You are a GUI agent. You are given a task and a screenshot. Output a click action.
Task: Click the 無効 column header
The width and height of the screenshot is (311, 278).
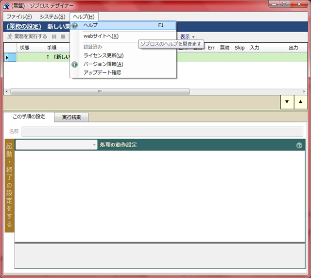225,48
